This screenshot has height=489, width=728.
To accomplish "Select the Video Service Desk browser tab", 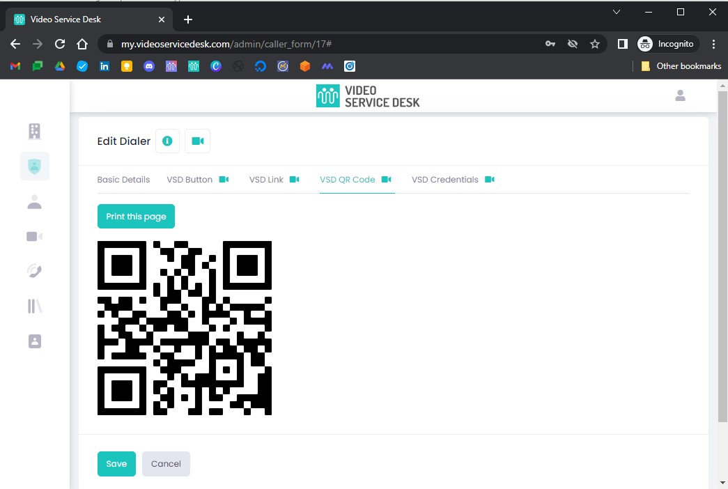I will click(x=89, y=20).
